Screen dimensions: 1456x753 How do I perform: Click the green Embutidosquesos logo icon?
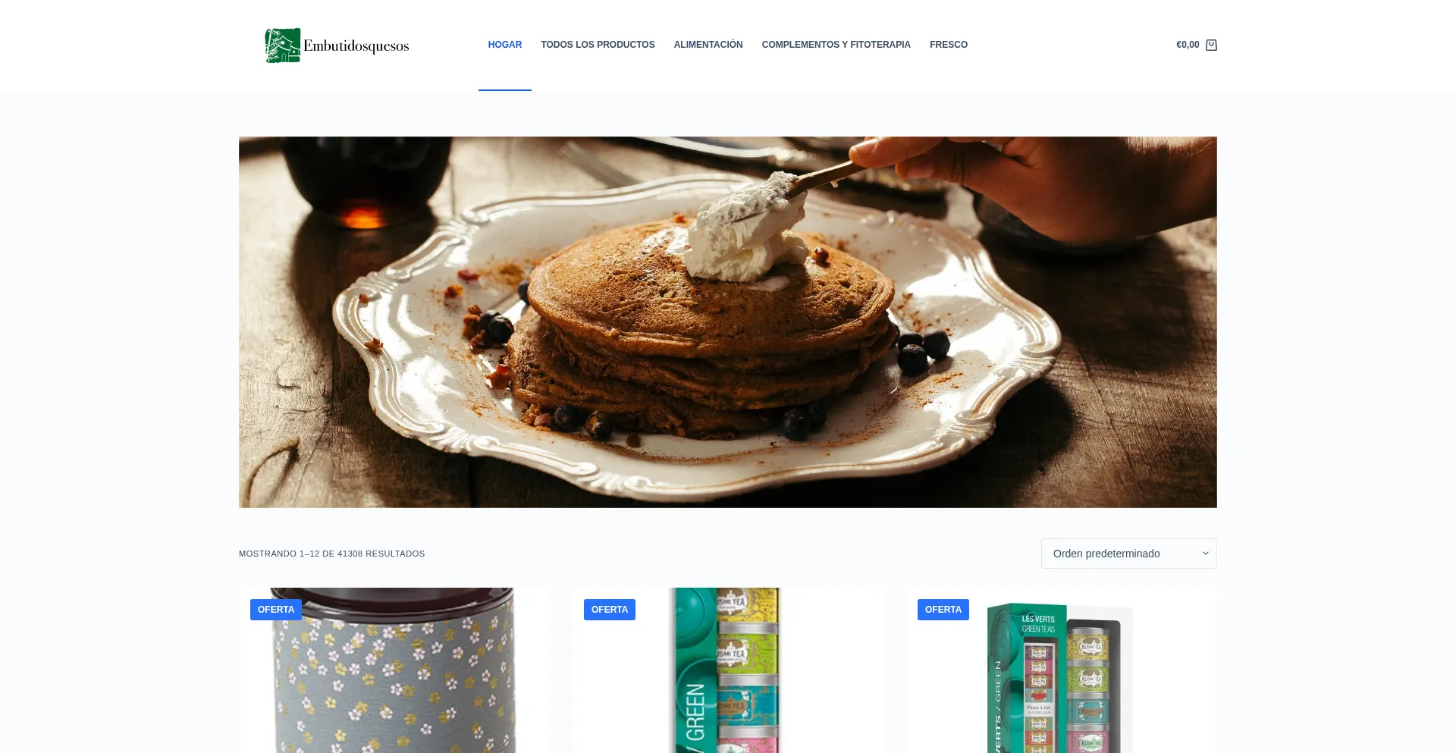[282, 45]
